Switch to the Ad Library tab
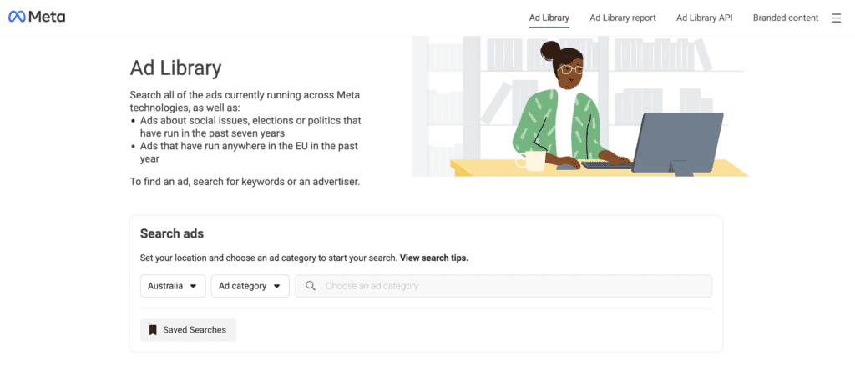 point(549,18)
